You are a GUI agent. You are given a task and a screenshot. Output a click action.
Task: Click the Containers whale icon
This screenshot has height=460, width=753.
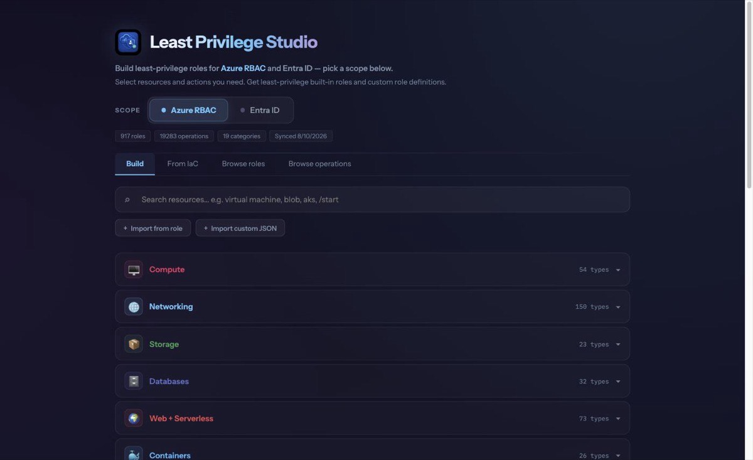pos(134,455)
